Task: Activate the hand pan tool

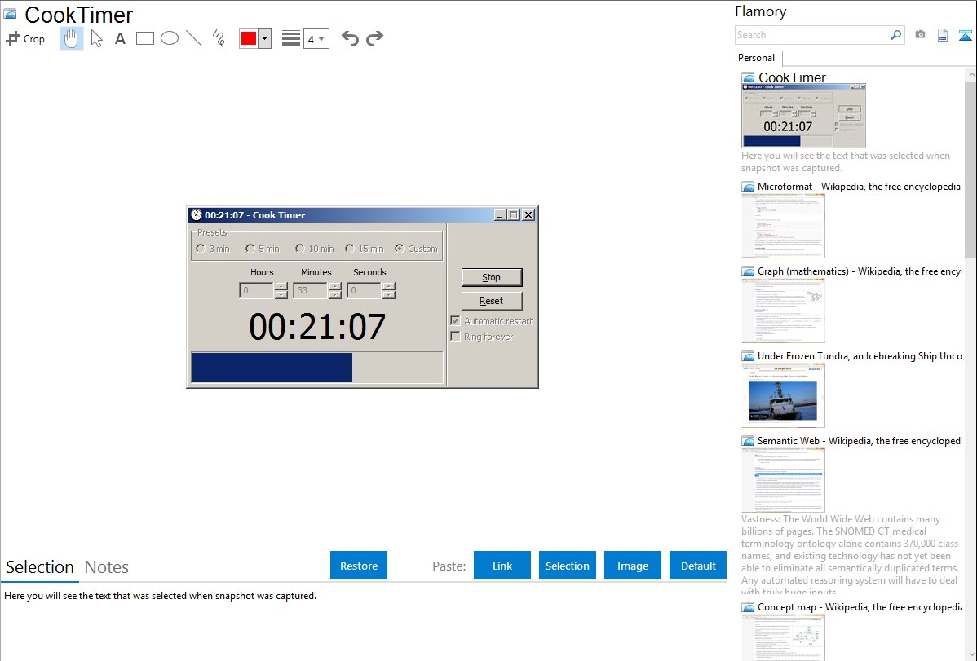Action: point(72,38)
